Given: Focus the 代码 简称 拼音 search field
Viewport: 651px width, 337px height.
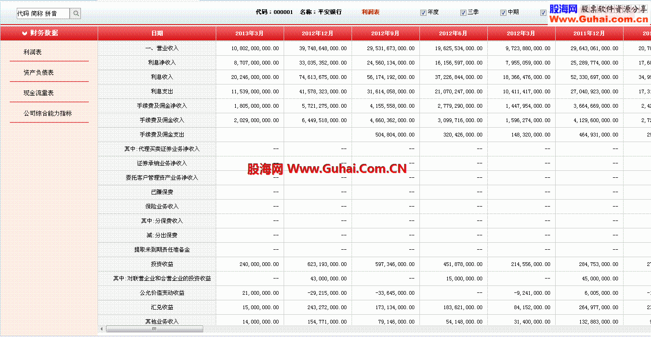Looking at the screenshot, I should 43,13.
